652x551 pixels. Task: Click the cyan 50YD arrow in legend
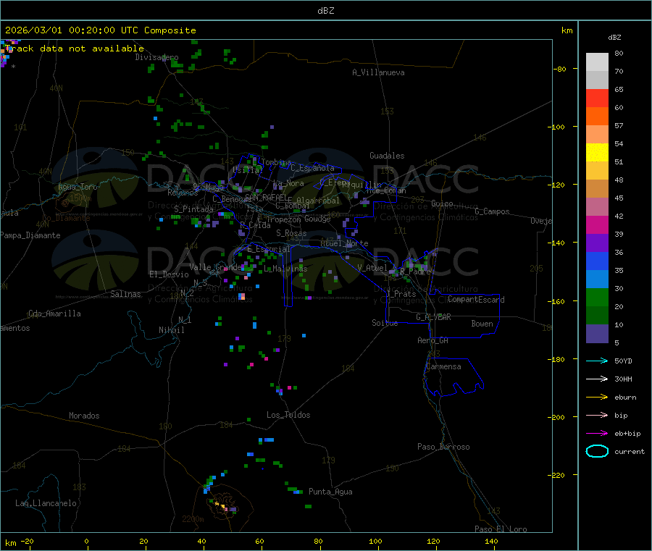597,361
